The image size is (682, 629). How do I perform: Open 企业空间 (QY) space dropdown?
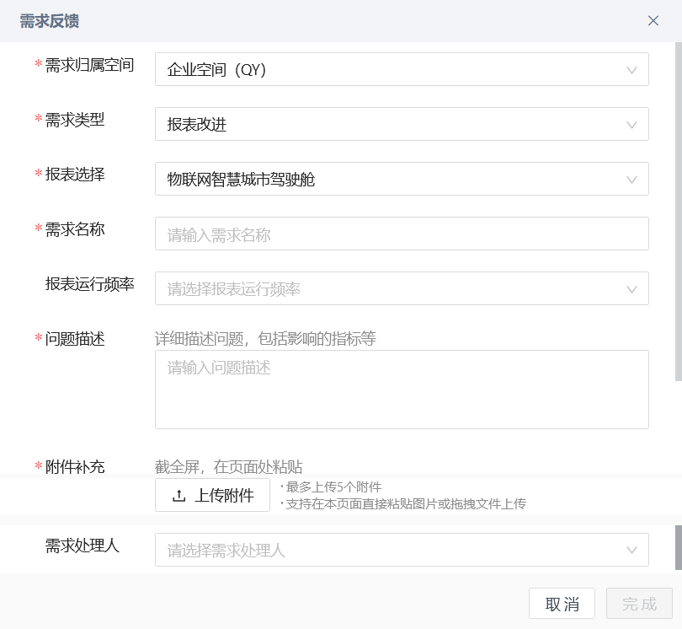pos(387,70)
